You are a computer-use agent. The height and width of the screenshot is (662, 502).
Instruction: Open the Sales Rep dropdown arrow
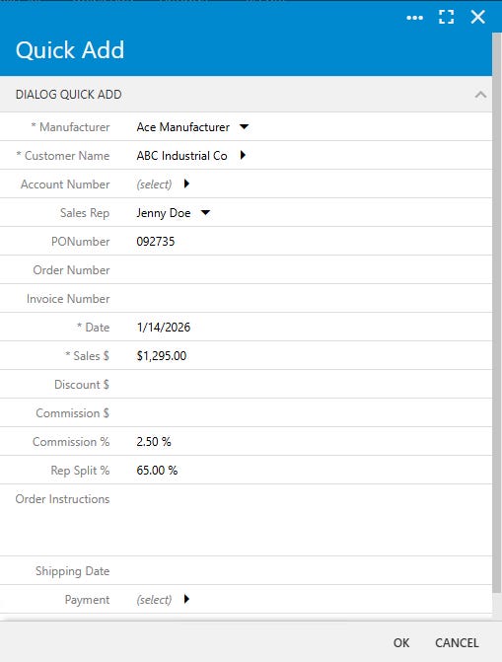pyautogui.click(x=205, y=212)
